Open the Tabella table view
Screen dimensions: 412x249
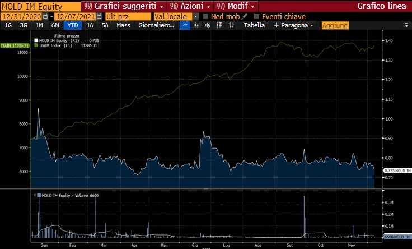(x=254, y=25)
